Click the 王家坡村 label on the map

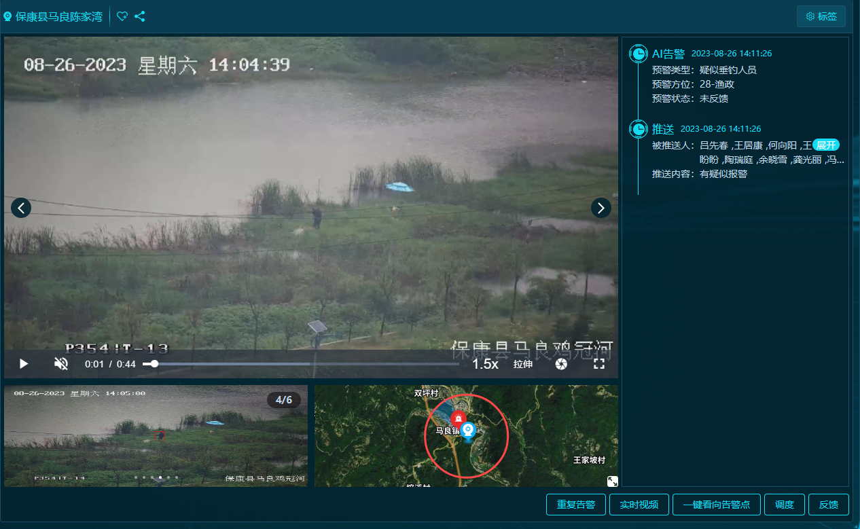589,460
